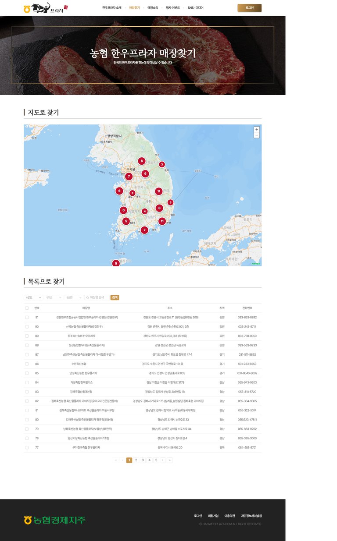Click the NH Nonghyup logo in the footer
Screen dimensions: 337x541
pyautogui.click(x=54, y=520)
